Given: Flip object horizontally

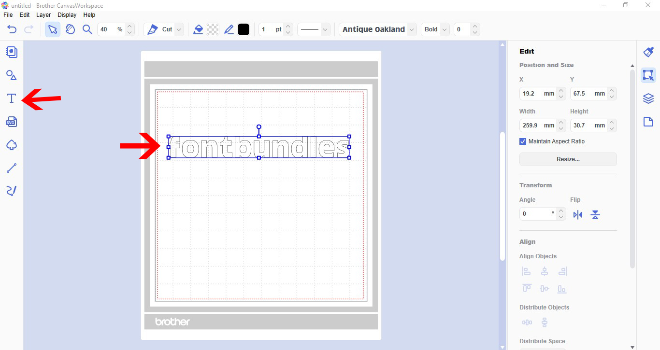Looking at the screenshot, I should [x=578, y=215].
